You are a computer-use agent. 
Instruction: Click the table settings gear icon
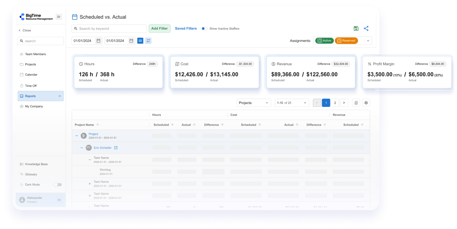click(x=366, y=103)
